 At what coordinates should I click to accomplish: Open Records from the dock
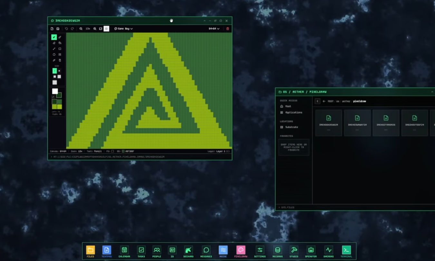tap(277, 251)
